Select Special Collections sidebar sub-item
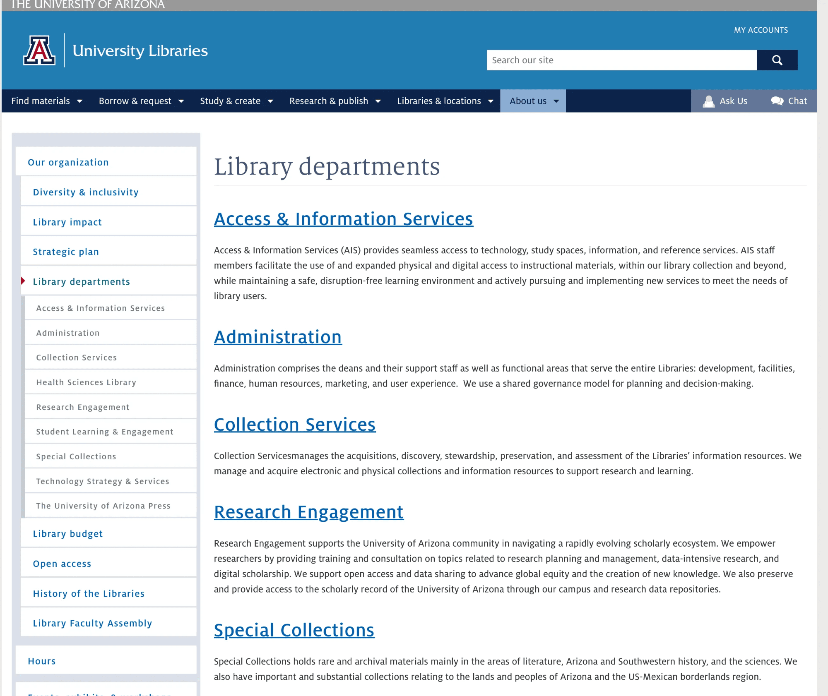Image resolution: width=828 pixels, height=696 pixels. click(111, 456)
